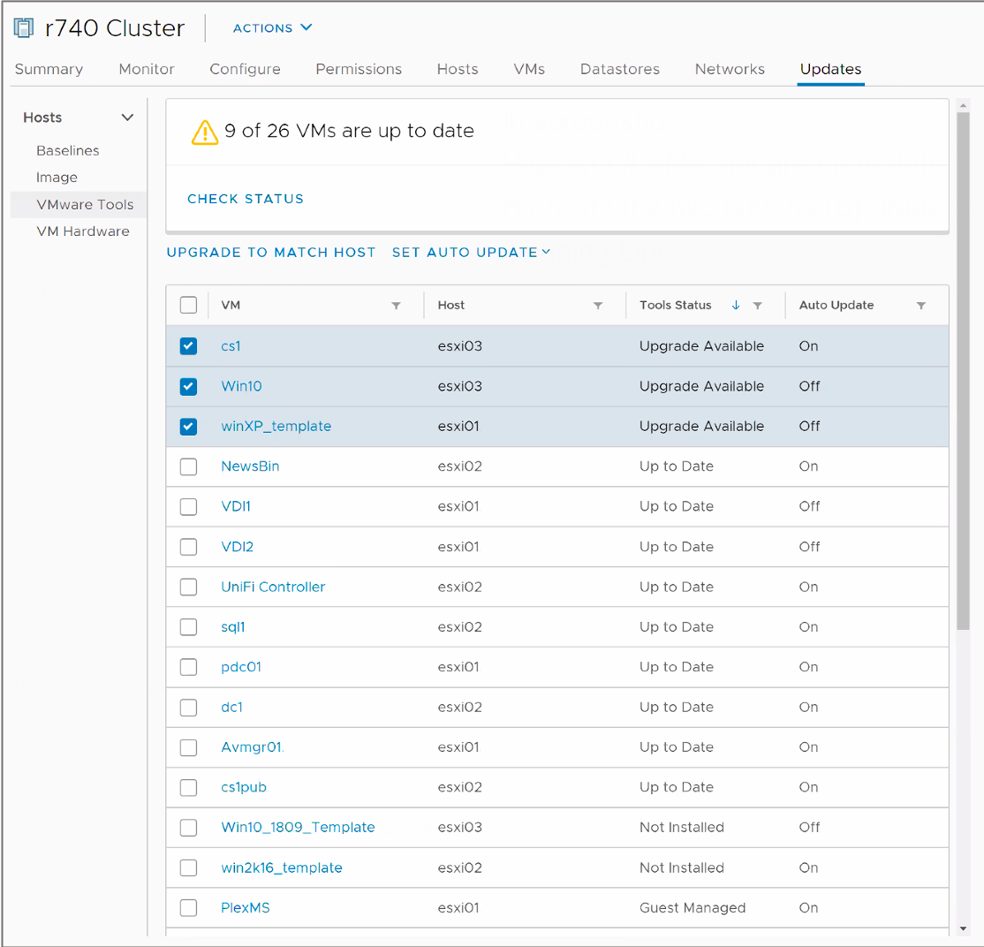984x947 pixels.
Task: Click the CHECK STATUS button
Action: pyautogui.click(x=246, y=199)
